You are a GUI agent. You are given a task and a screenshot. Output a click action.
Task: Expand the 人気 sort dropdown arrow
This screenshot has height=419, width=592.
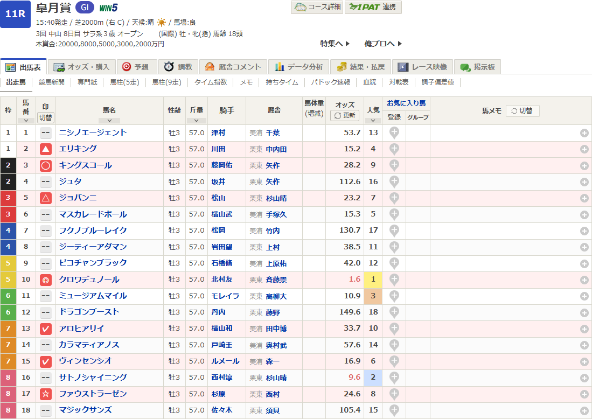pyautogui.click(x=373, y=121)
